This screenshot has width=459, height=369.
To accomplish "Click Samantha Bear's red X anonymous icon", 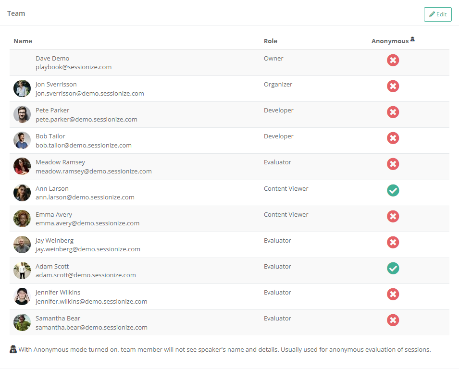I will 393,320.
